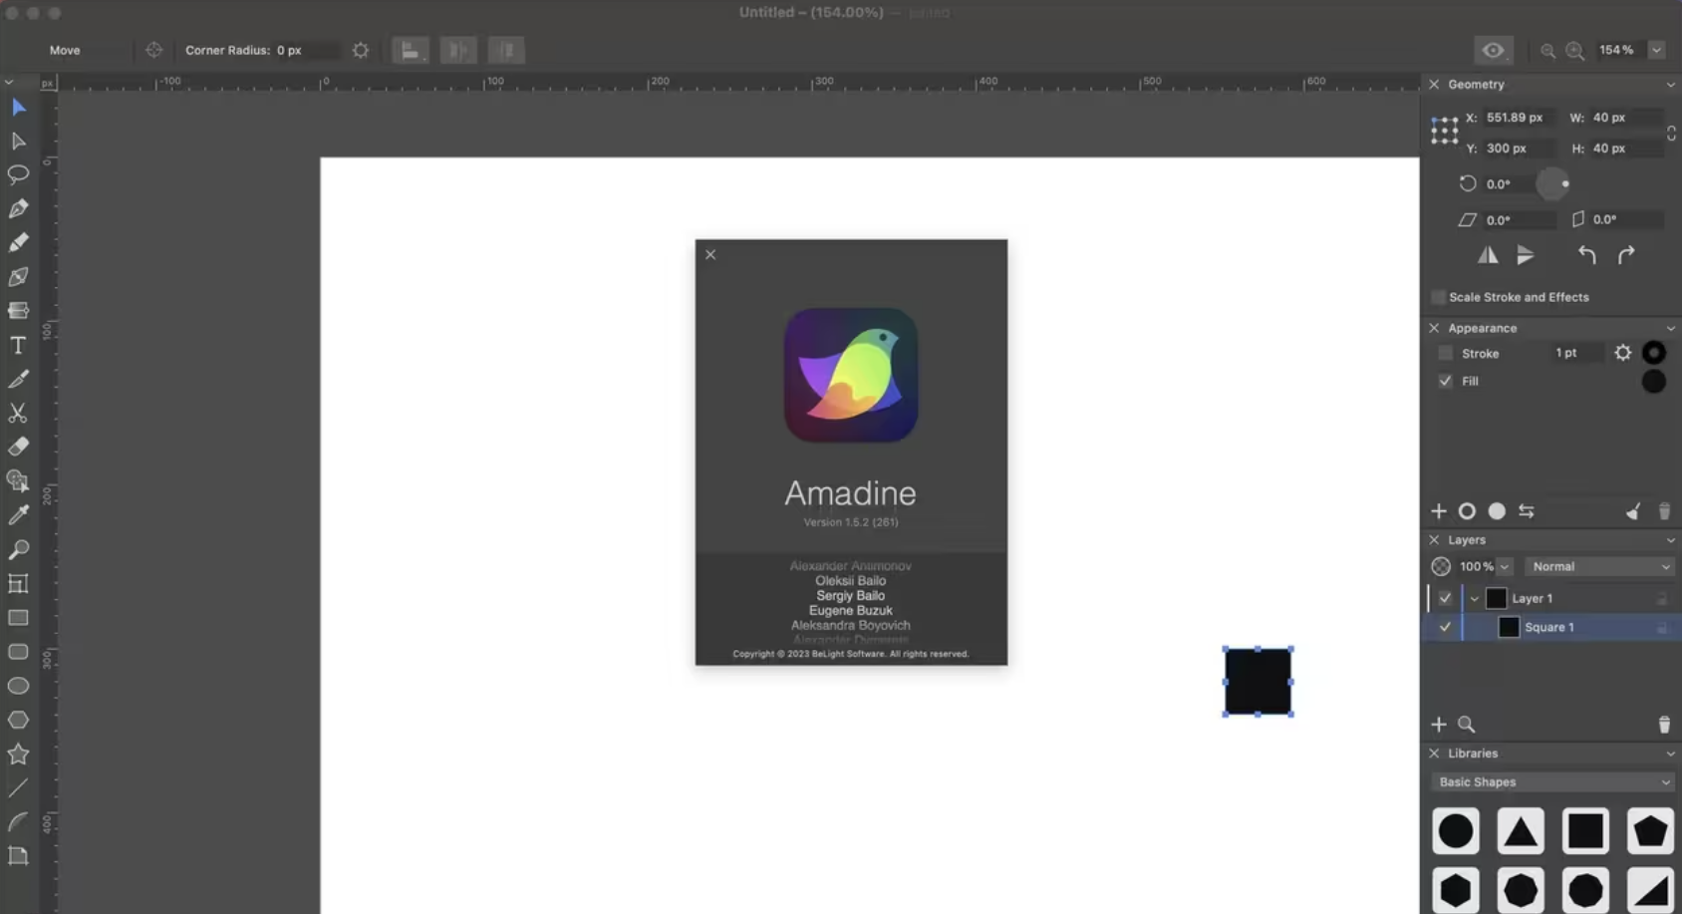
Task: Pick the pentagon shape from Basic Shapes
Action: 1650,830
